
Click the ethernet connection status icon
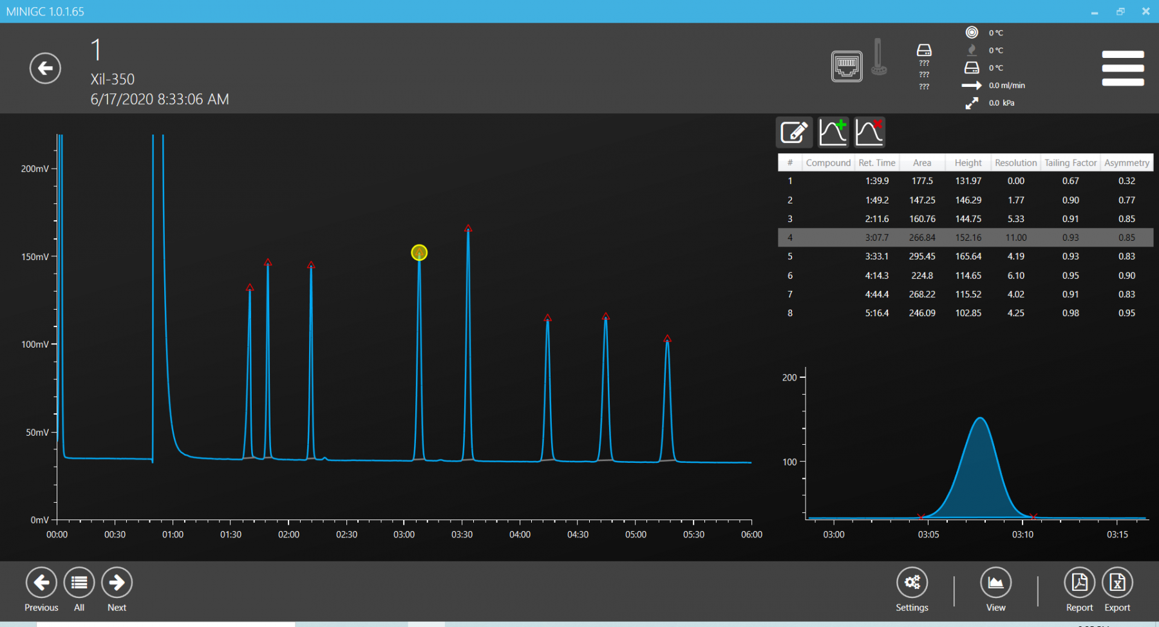846,66
